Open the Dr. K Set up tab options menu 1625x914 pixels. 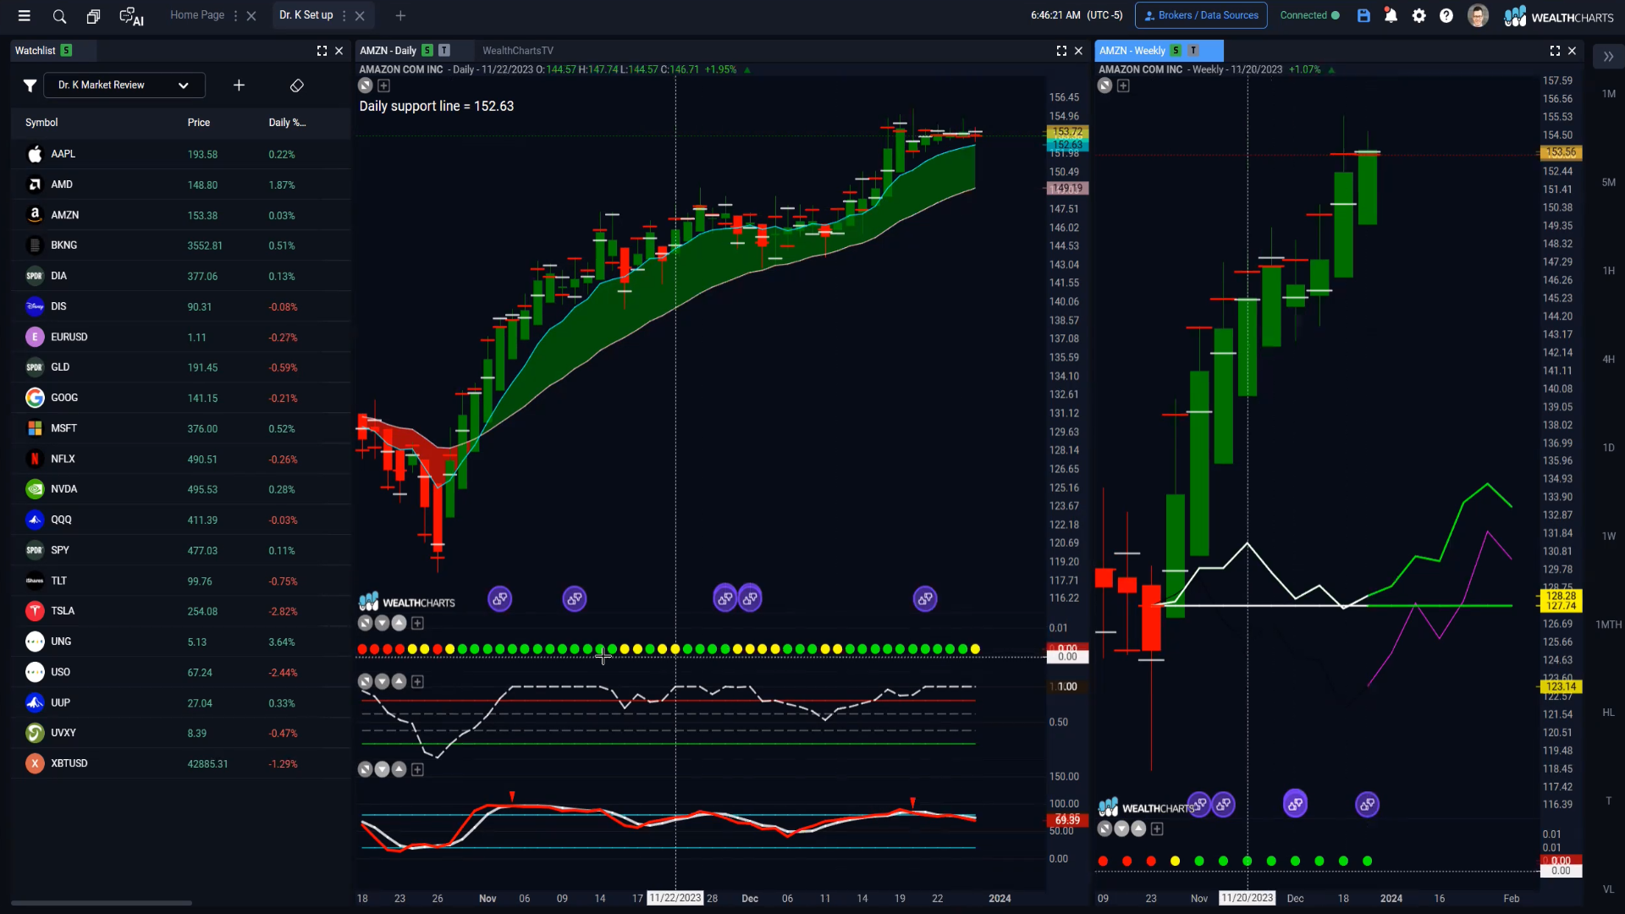[x=344, y=15]
